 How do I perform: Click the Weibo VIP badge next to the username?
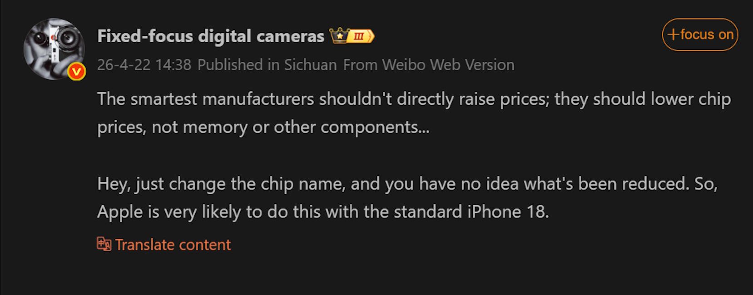point(339,35)
